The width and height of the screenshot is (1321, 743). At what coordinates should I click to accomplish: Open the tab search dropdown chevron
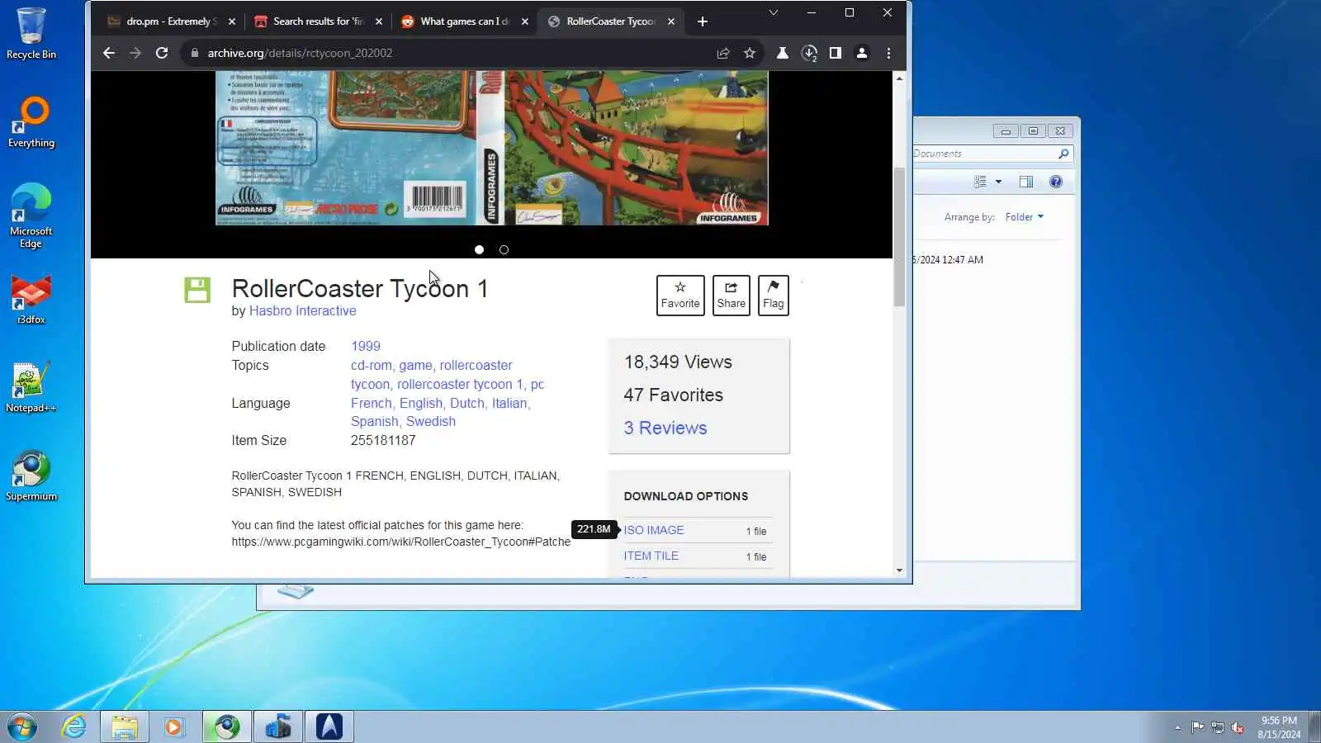pyautogui.click(x=774, y=13)
